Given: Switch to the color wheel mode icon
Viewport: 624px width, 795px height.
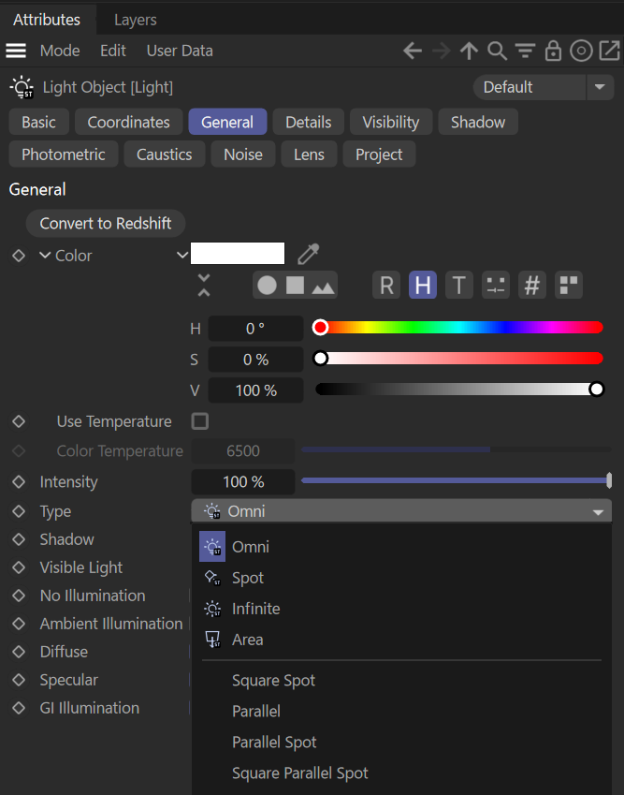Looking at the screenshot, I should 268,286.
